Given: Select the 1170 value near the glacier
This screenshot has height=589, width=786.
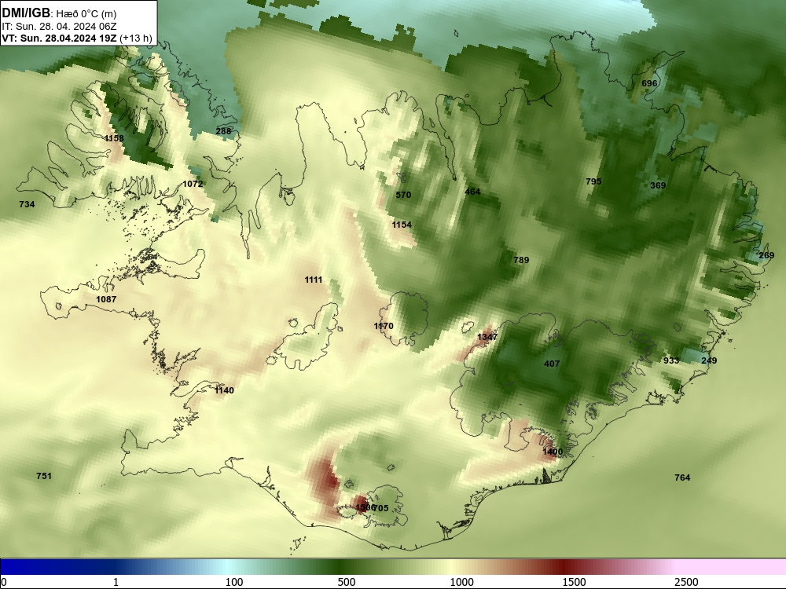Looking at the screenshot, I should 384,326.
